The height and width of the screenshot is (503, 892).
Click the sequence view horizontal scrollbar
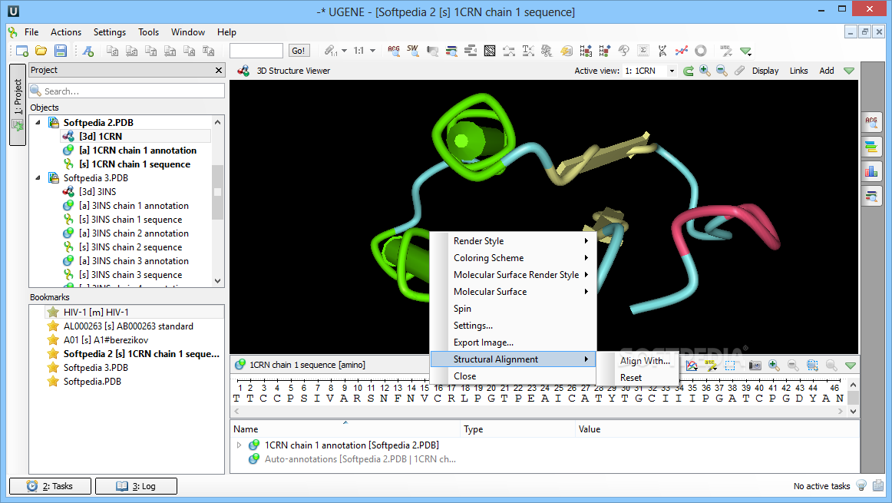pyautogui.click(x=540, y=411)
